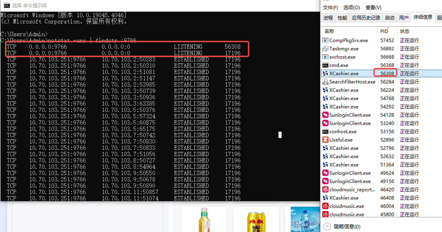
Task: Collapse Task Manager via 简略信息(D) chevron
Action: coord(327,227)
